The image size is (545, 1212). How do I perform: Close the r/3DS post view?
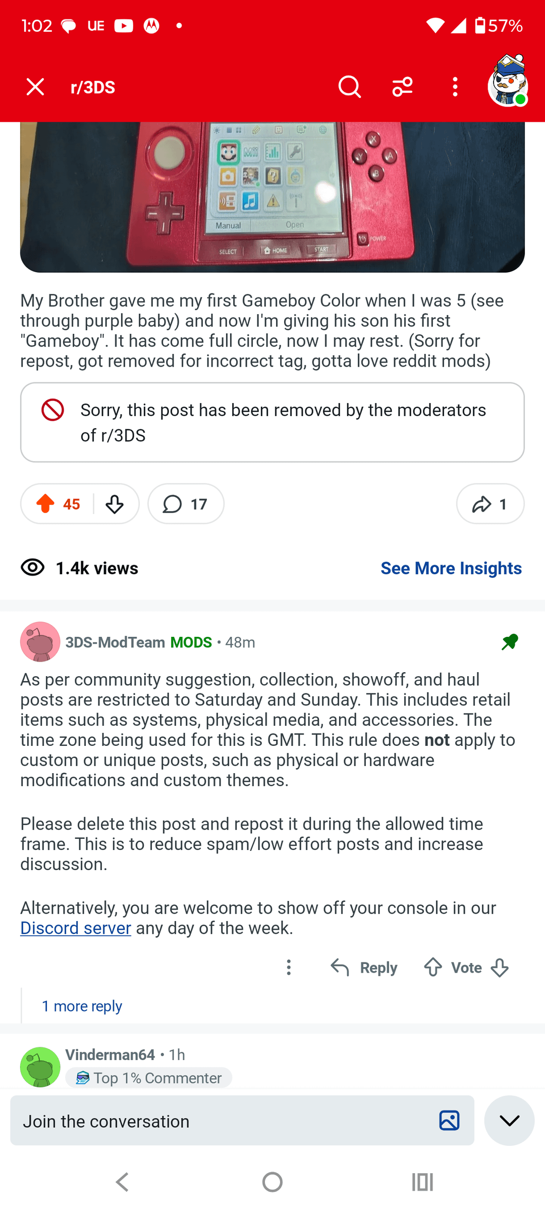click(x=35, y=87)
